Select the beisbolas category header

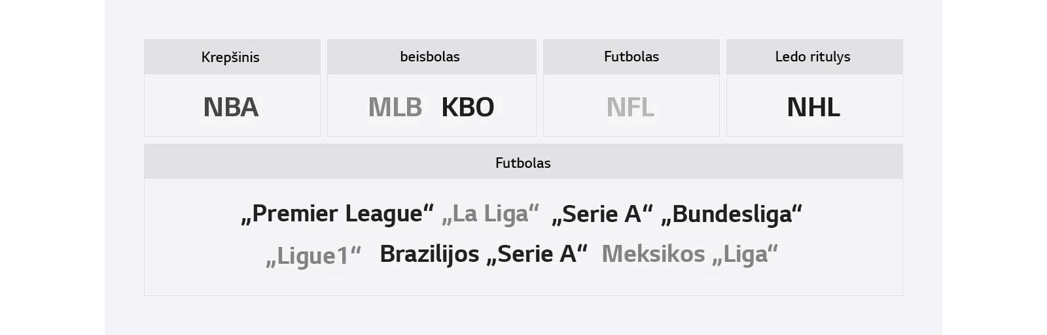(430, 57)
